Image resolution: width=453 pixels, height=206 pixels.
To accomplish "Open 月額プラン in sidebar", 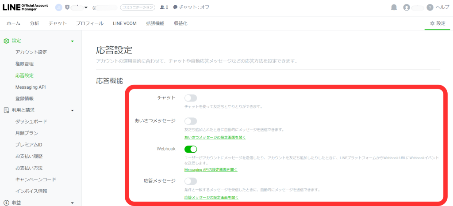I will (x=27, y=133).
